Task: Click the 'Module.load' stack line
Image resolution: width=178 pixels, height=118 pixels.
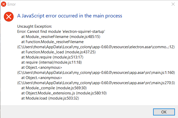Action: pos(50,98)
